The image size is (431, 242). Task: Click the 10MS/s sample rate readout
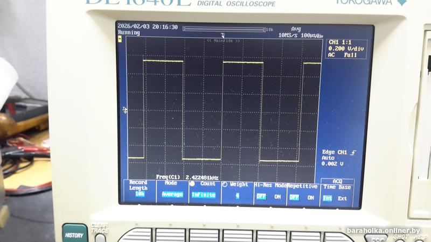(288, 35)
